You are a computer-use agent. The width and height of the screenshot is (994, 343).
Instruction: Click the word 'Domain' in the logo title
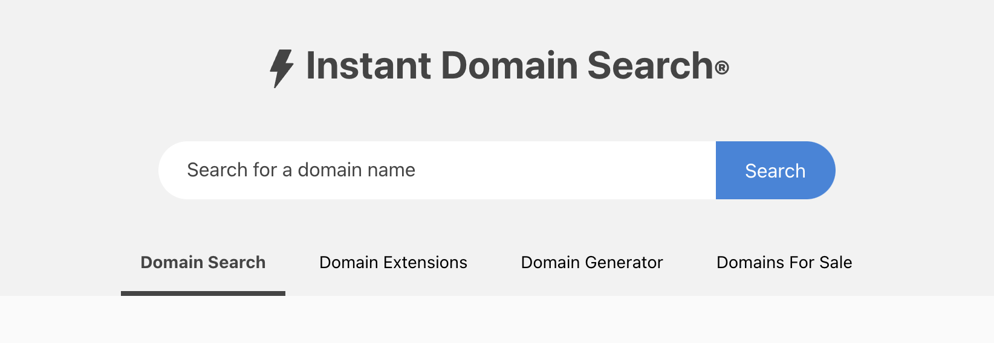[510, 65]
